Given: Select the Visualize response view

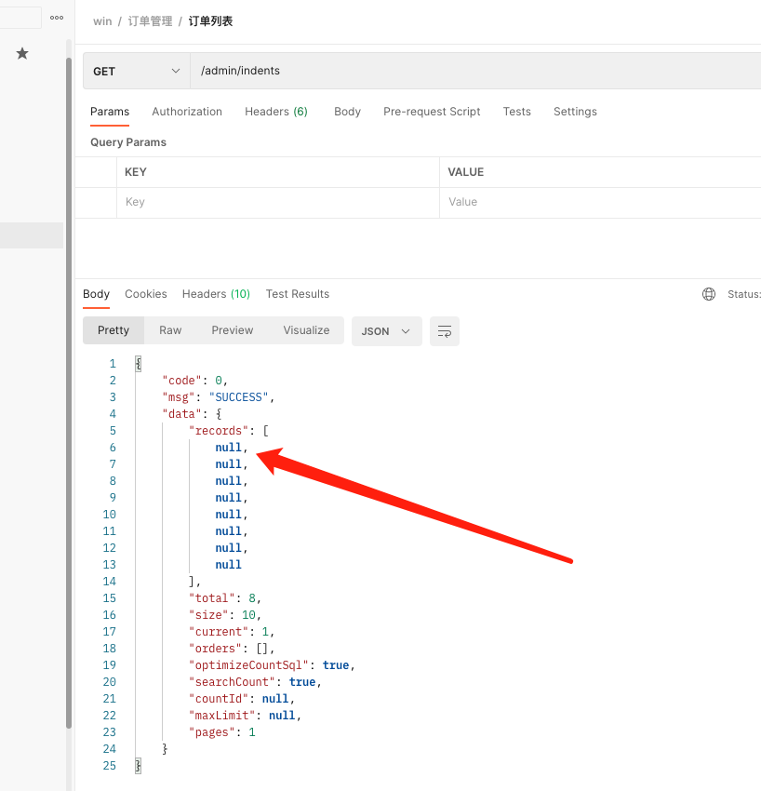Looking at the screenshot, I should click(x=306, y=330).
